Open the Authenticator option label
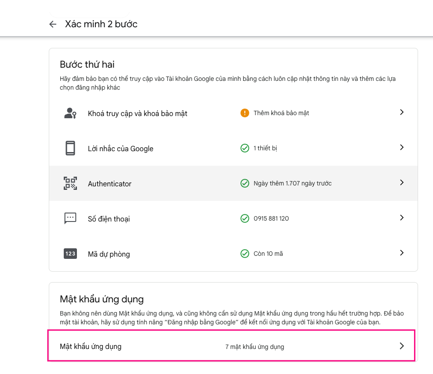 [109, 184]
